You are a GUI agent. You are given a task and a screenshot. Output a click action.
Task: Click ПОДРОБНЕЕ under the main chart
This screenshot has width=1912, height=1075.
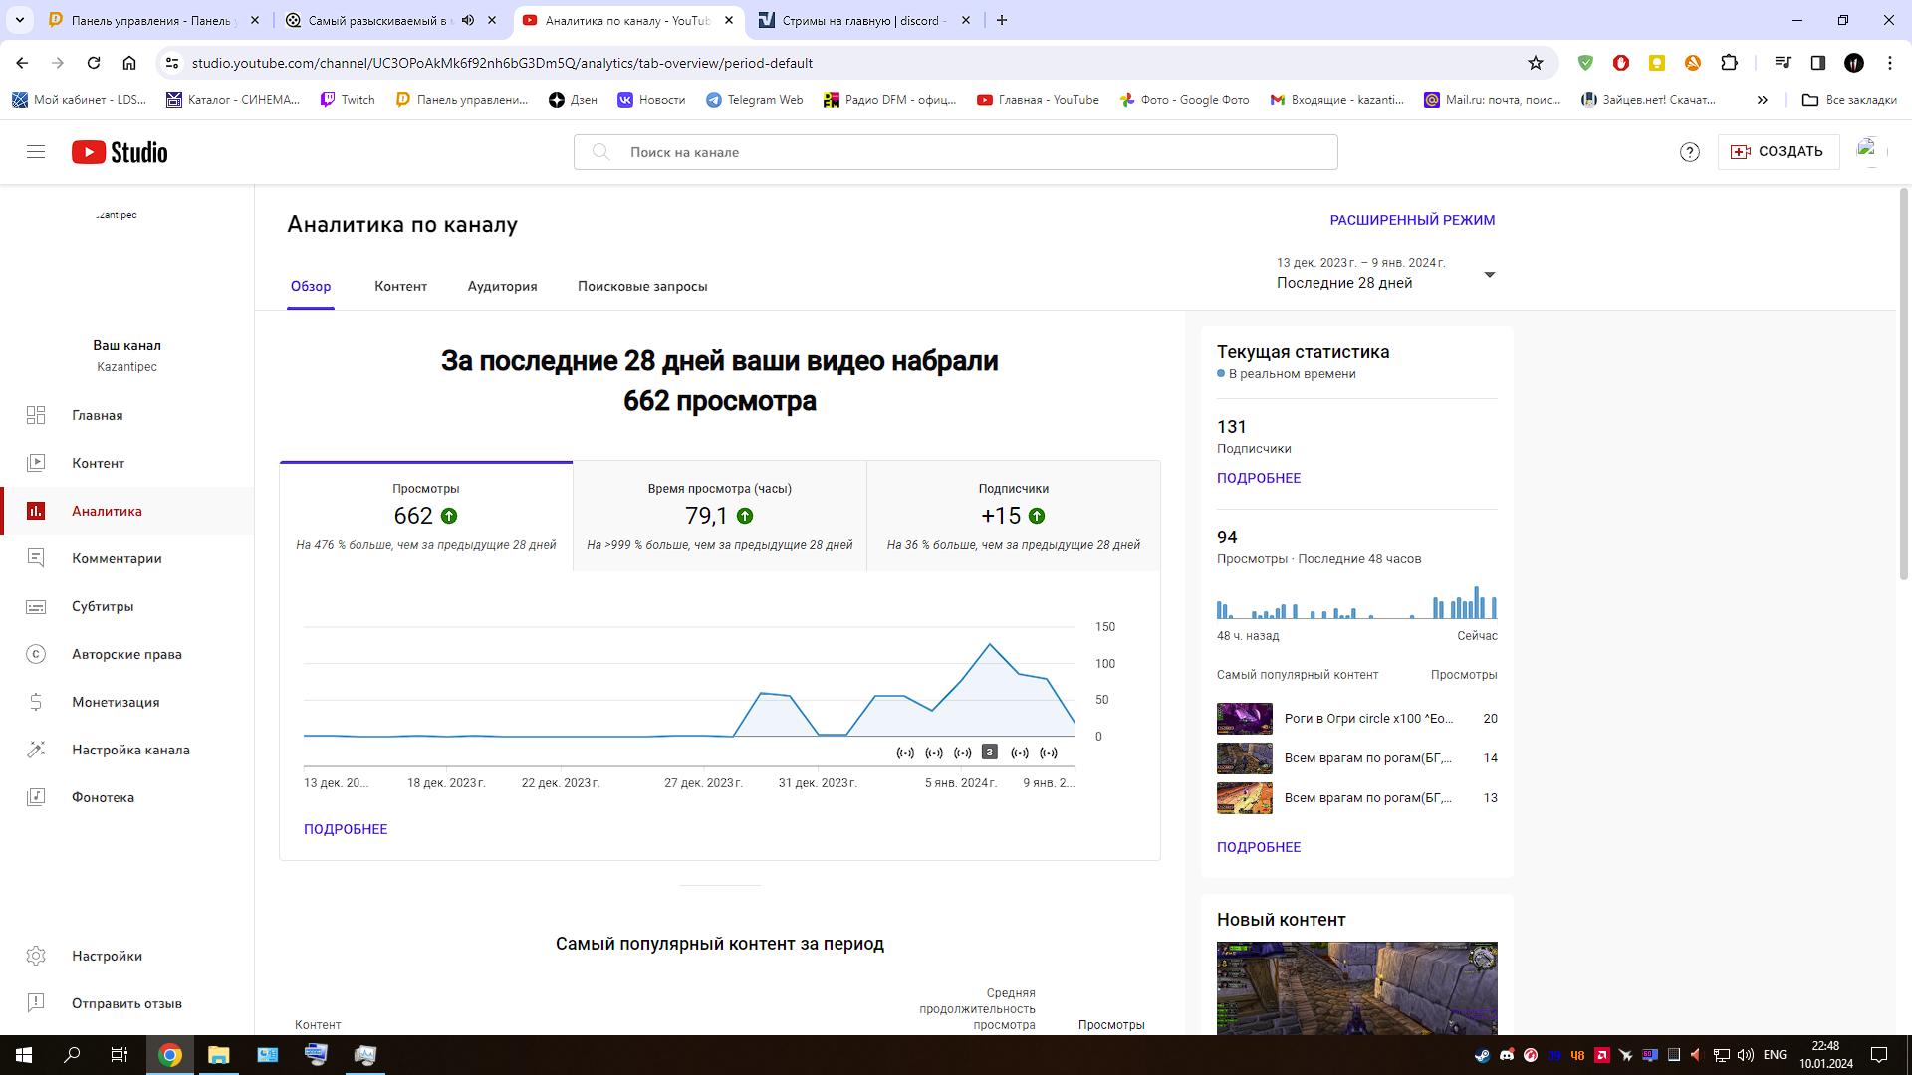[x=346, y=829]
